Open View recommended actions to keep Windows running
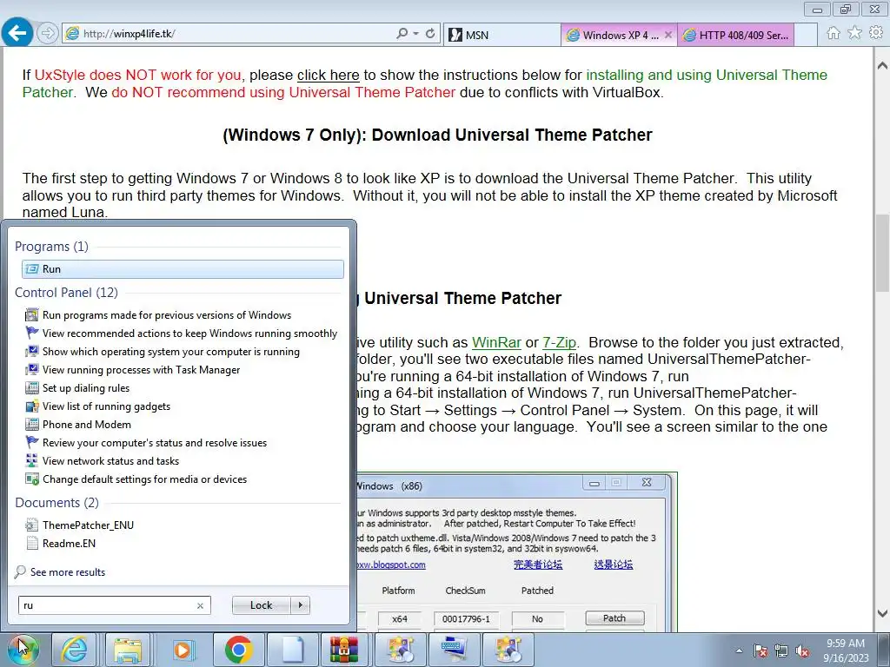Viewport: 890px width, 667px height. click(x=183, y=333)
